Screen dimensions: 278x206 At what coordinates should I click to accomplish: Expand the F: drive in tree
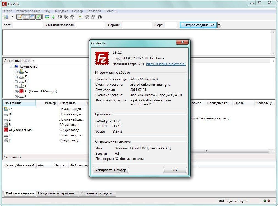[x=16, y=87]
